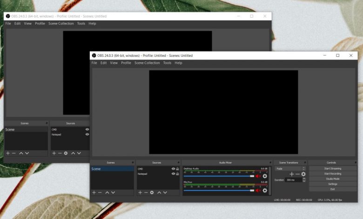The height and width of the screenshot is (219, 363).
Task: Open Scene Collection menu in front window
Action: point(147,63)
